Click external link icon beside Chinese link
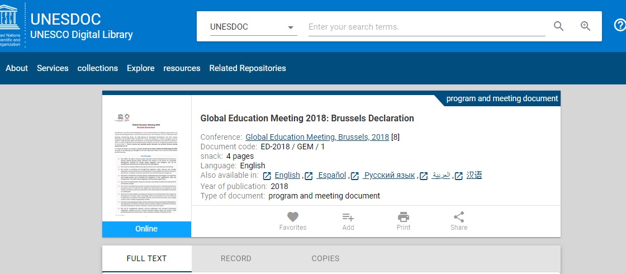This screenshot has width=626, height=274. pyautogui.click(x=459, y=176)
